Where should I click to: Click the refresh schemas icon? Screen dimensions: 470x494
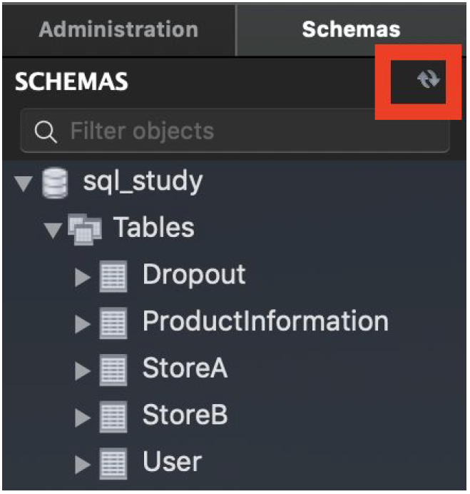428,79
